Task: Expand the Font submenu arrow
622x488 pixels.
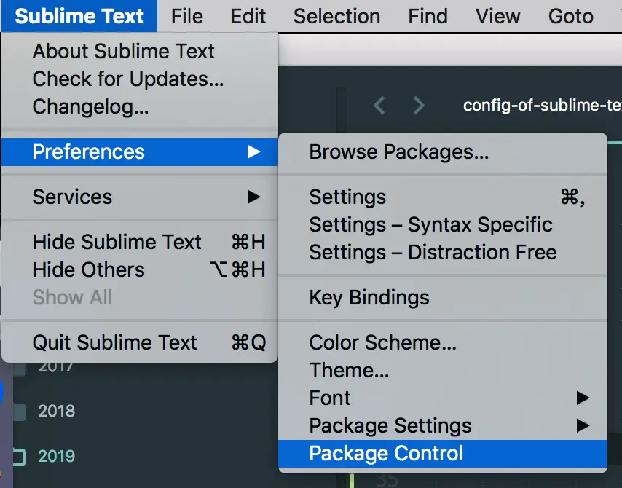Action: 583,398
